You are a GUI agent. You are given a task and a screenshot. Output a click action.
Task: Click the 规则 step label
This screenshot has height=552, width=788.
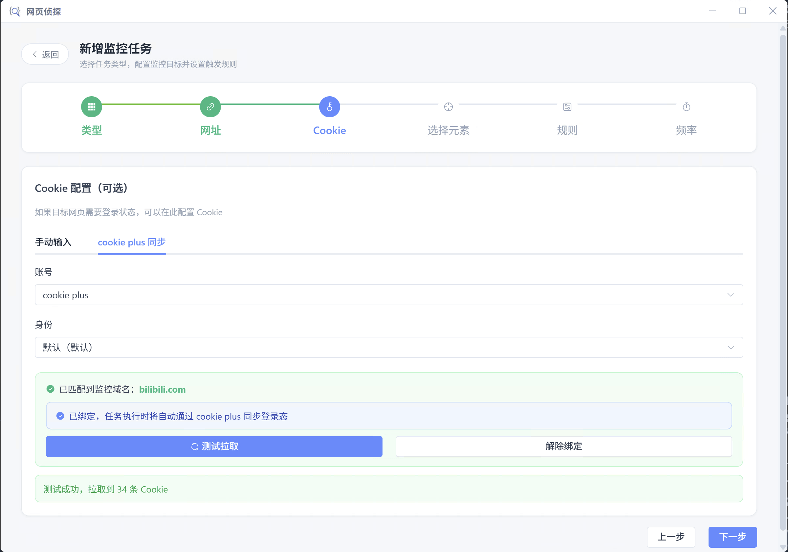point(567,130)
